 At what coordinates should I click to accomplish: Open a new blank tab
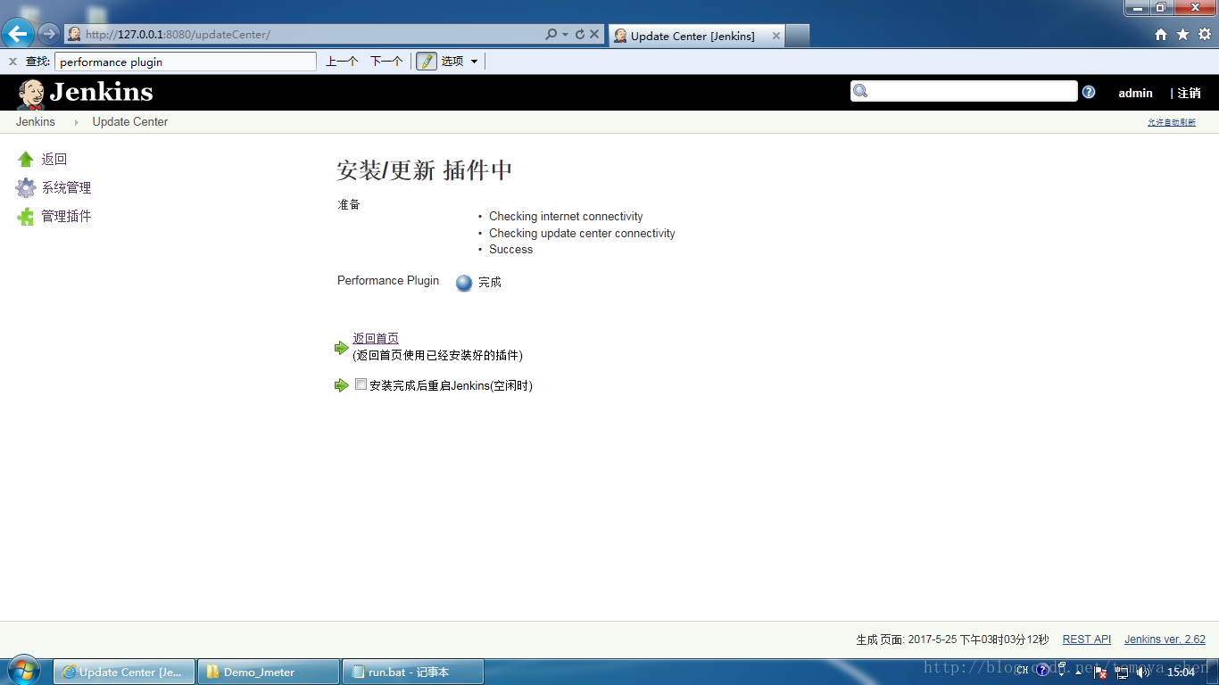tap(798, 36)
